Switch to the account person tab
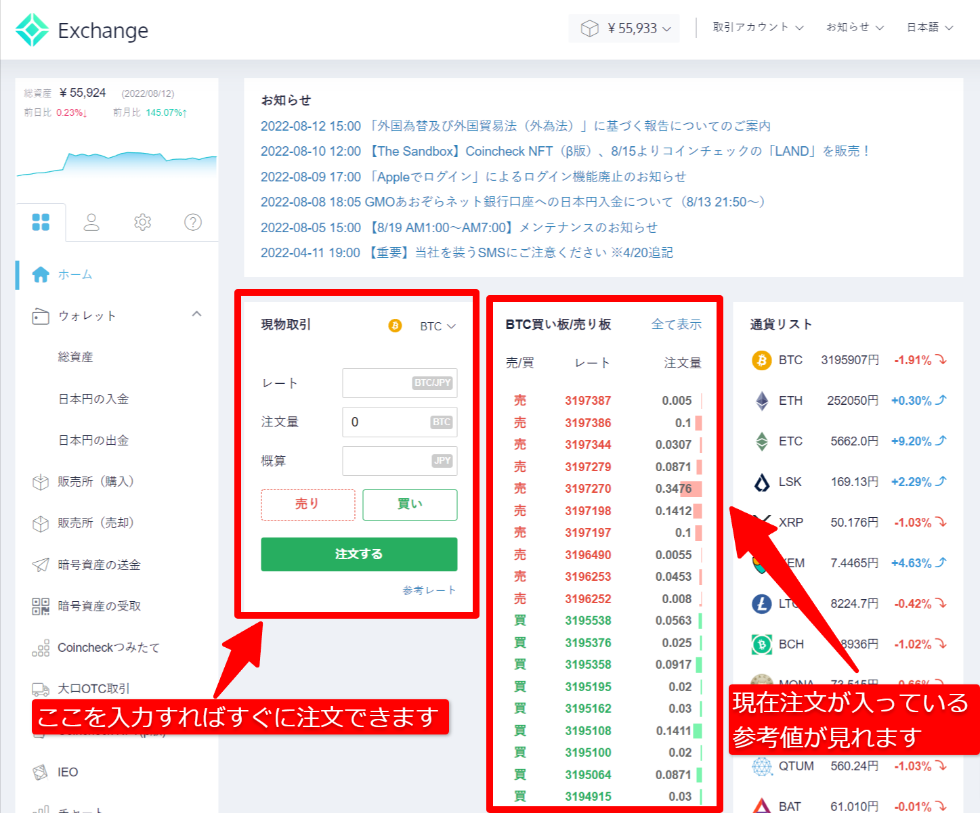 pyautogui.click(x=91, y=221)
